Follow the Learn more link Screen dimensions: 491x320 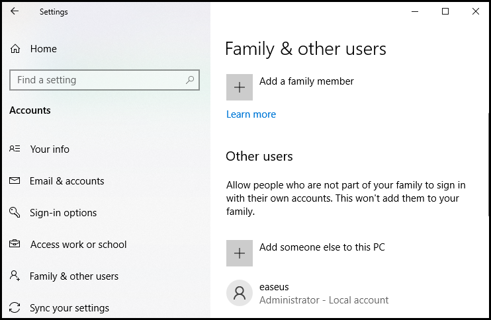coord(251,114)
